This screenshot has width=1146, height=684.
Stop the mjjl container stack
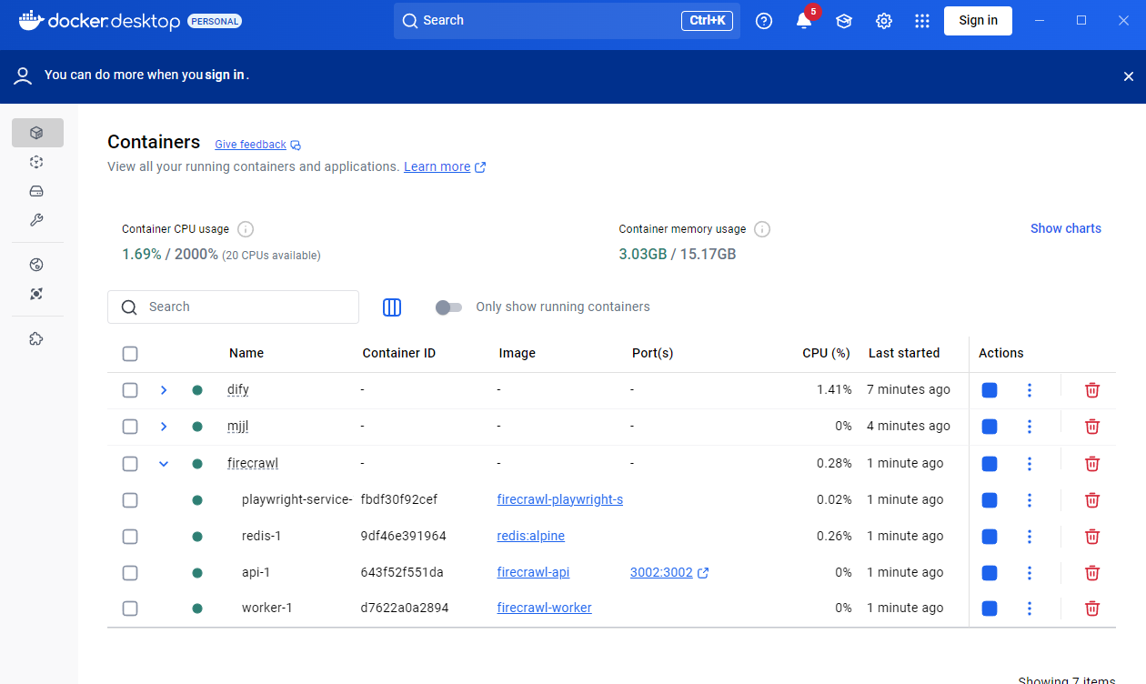(x=990, y=427)
